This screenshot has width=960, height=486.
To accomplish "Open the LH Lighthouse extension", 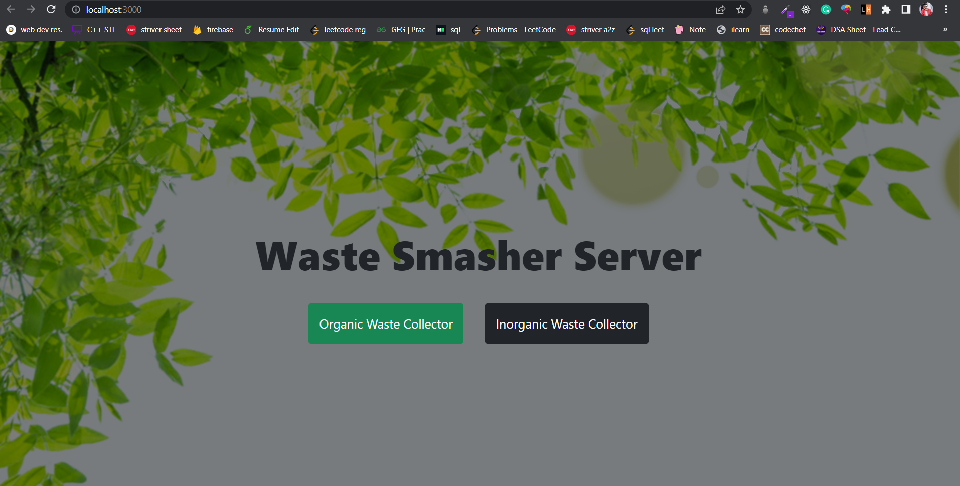I will pos(866,9).
